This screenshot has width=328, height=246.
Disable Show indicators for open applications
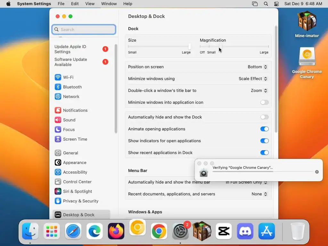coord(264,141)
